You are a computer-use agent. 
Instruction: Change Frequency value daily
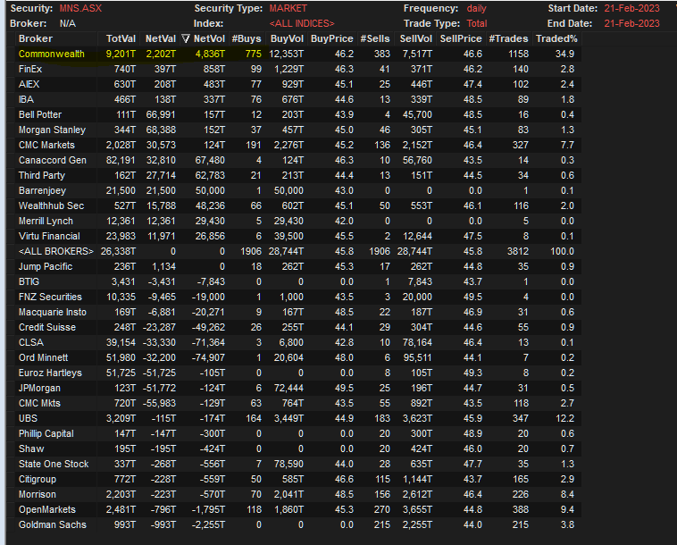476,9
